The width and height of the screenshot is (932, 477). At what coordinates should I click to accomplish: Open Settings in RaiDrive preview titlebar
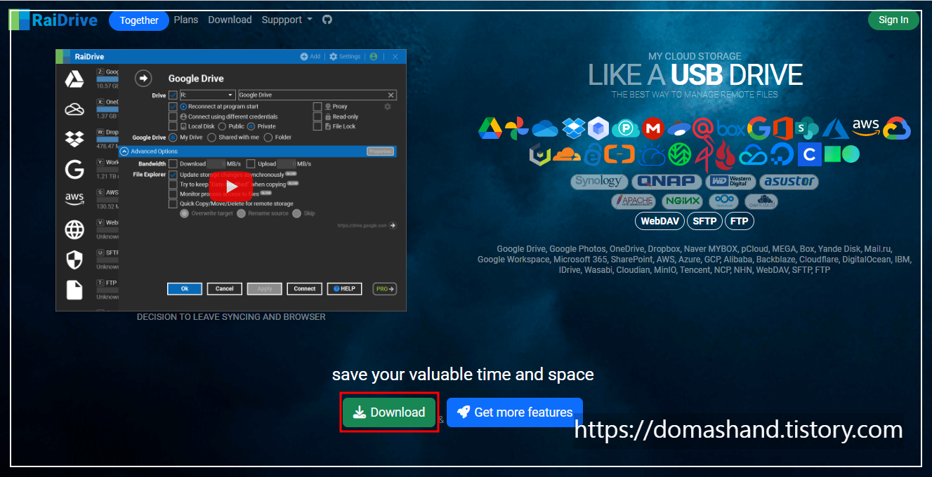345,57
